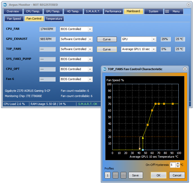This screenshot has width=194, height=188.
Task: Click the CPU_FAN 1744 RPM readout
Action: [47, 29]
